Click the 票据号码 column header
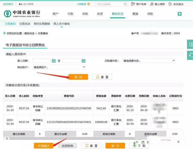Viewport: 193px width, 149px height. coord(69,96)
